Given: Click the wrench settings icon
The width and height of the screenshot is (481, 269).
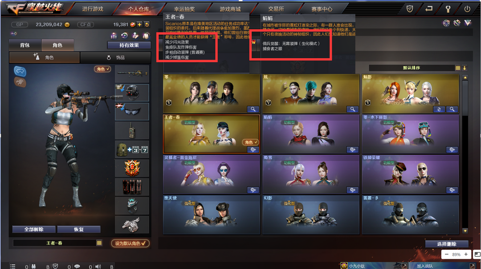Looking at the screenshot, I should point(448,9).
